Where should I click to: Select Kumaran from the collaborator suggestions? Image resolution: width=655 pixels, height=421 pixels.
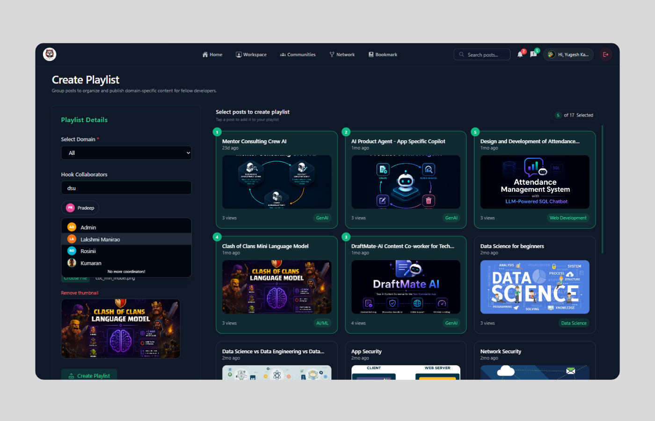coord(126,263)
